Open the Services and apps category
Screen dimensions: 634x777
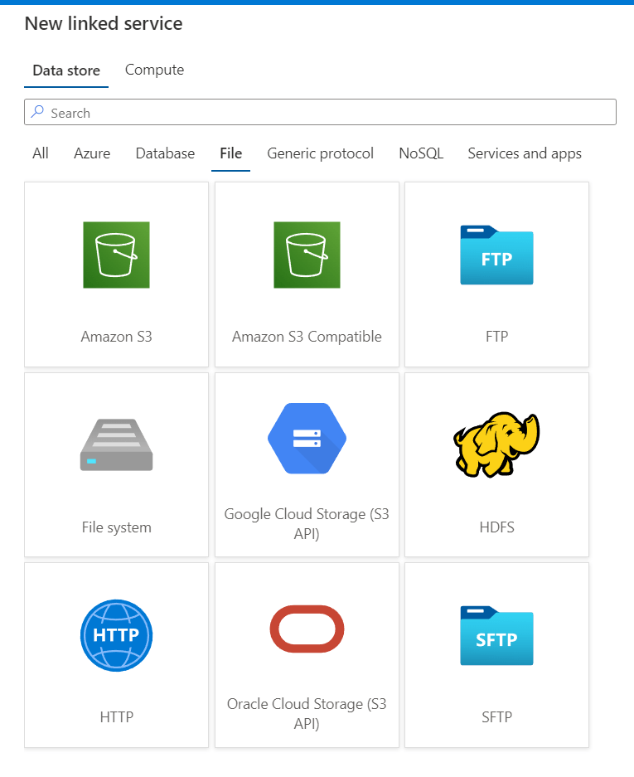pyautogui.click(x=525, y=153)
